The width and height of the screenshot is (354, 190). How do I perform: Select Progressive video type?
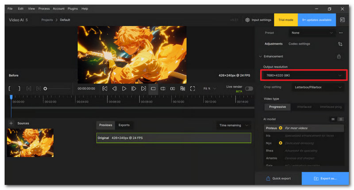(277, 107)
